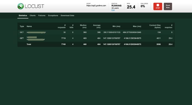Click the total requests value 7749

63,44
